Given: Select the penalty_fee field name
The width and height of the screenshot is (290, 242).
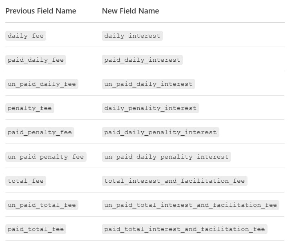Looking at the screenshot, I should point(29,108).
